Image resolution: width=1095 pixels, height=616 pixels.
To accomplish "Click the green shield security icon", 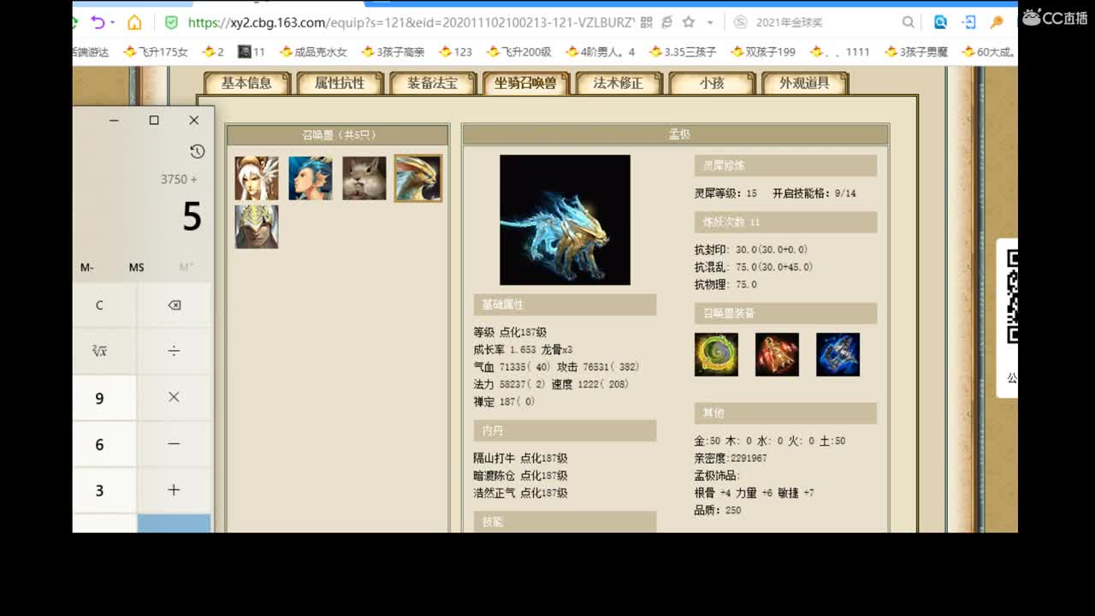I will coord(171,22).
